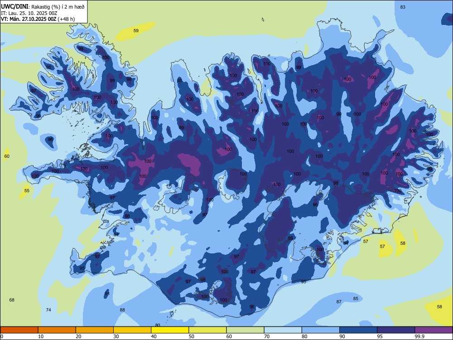Image resolution: width=453 pixels, height=340 pixels.
Task: Click the indigo 95–99.9 legend swatch
Action: [x=396, y=330]
